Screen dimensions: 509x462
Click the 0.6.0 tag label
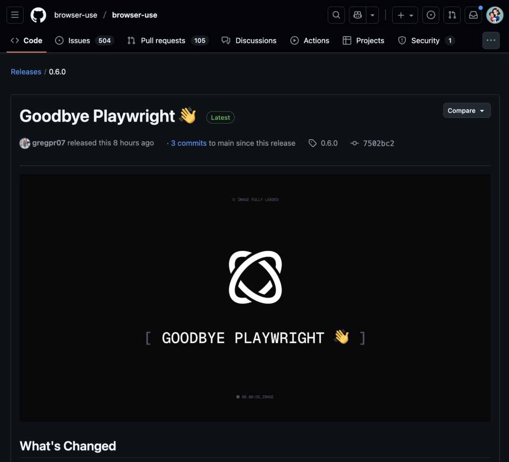(329, 143)
